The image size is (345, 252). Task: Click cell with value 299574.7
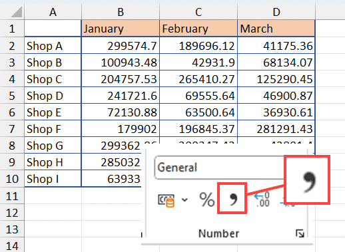121,46
